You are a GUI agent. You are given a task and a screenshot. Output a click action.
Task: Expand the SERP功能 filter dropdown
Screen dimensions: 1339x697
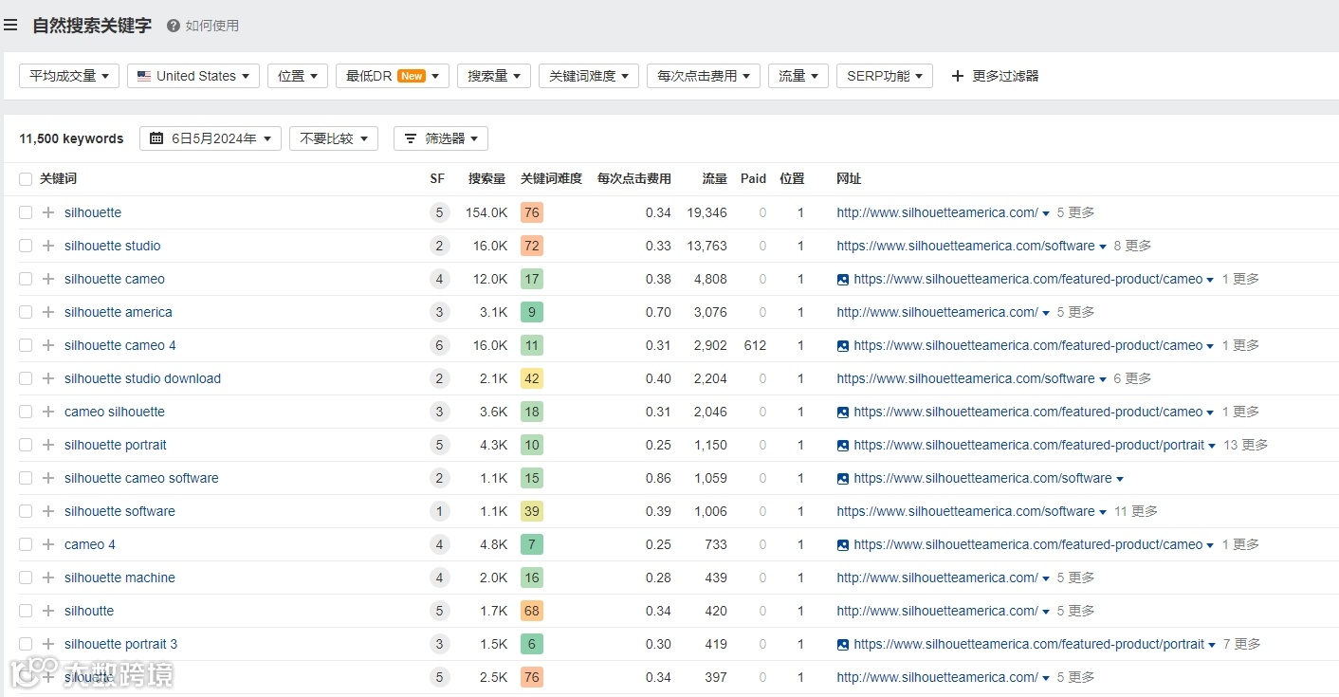tap(885, 76)
